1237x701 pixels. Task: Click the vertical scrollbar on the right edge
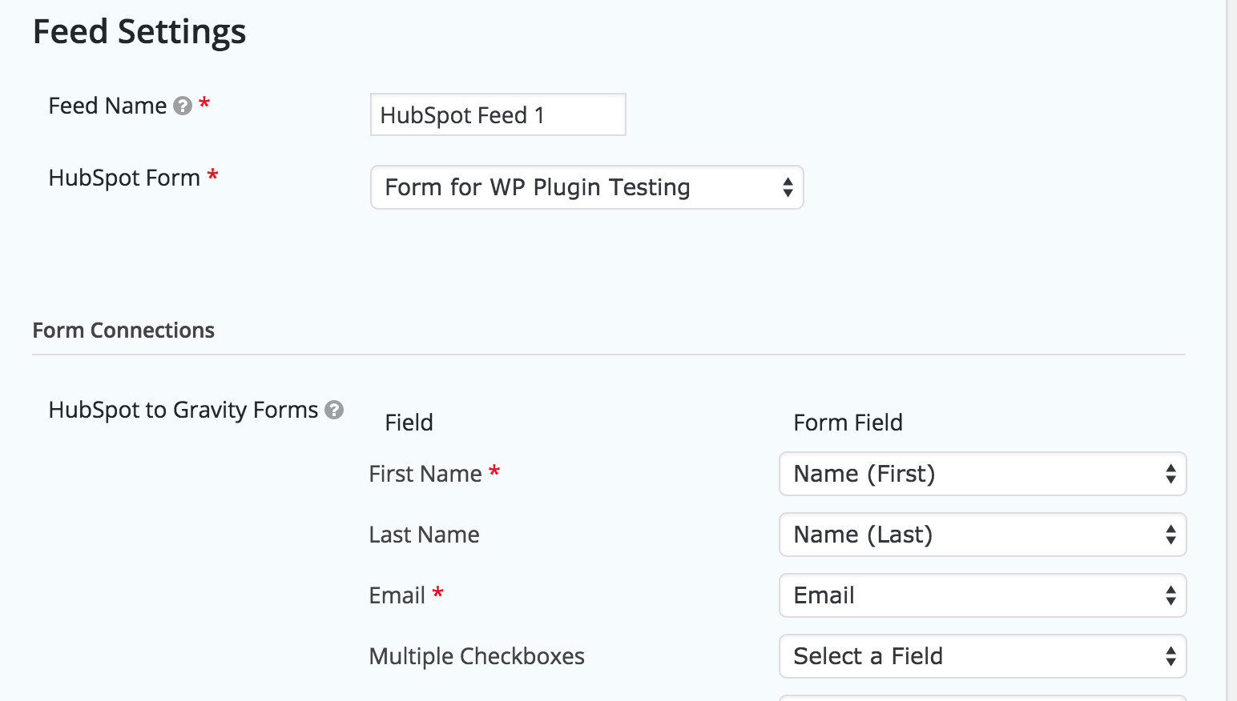1231,350
